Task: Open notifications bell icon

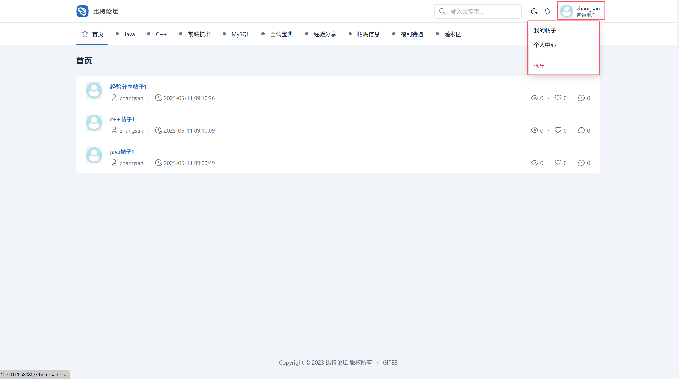Action: pyautogui.click(x=547, y=11)
